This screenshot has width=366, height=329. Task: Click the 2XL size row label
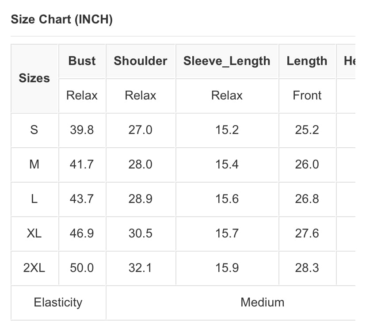click(x=34, y=268)
